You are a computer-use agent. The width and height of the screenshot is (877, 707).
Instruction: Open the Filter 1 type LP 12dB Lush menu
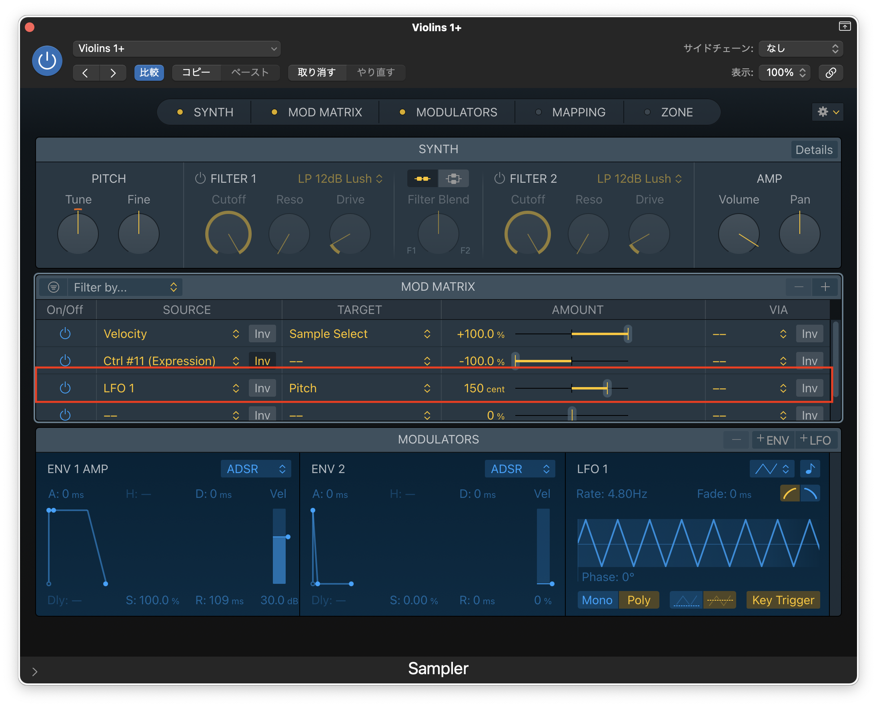(340, 178)
